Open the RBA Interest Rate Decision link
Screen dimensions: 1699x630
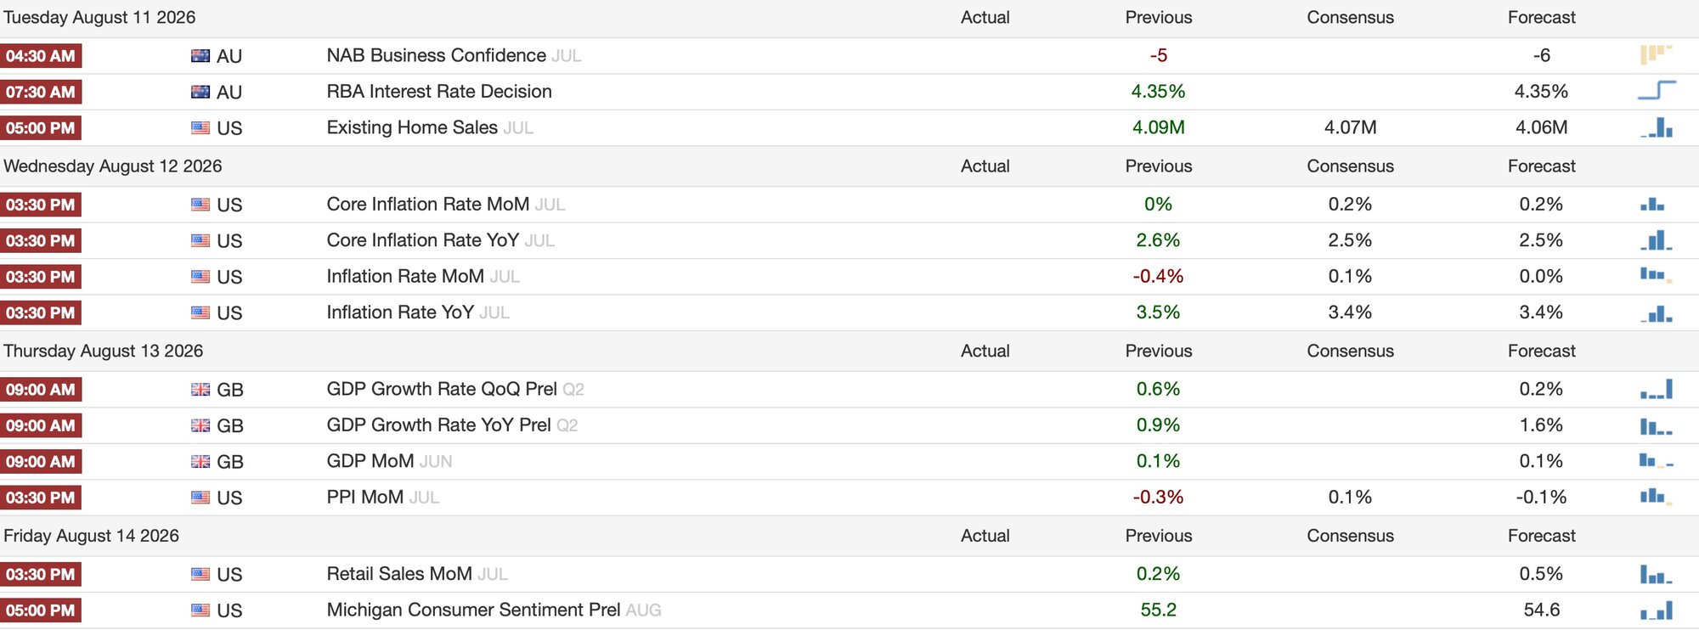[x=439, y=91]
